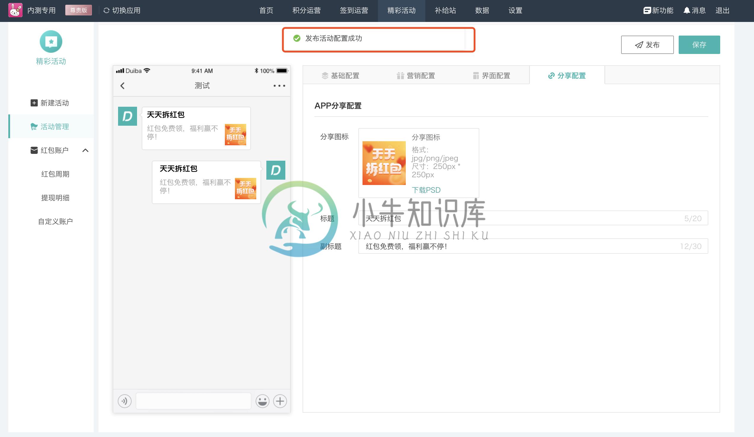Screen dimensions: 754x437
Task: Click the left D avatar in chat preview
Action: pyautogui.click(x=128, y=116)
